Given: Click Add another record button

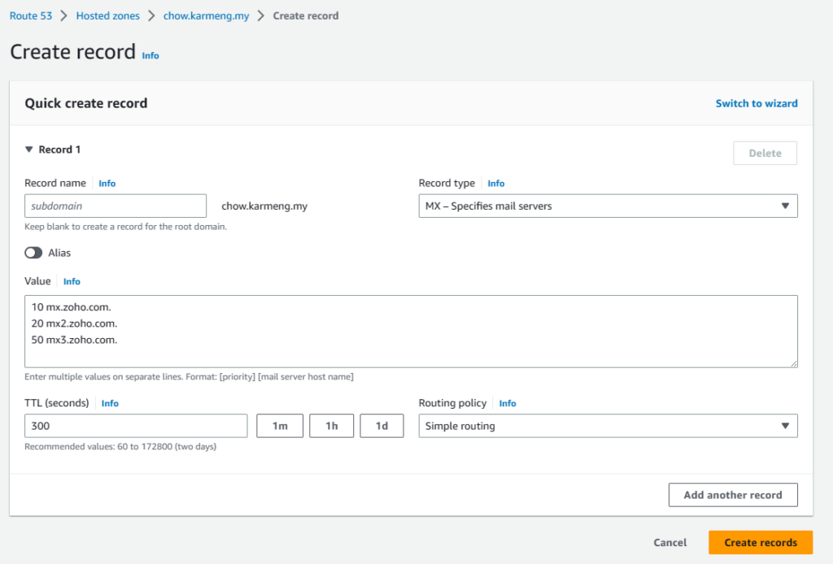Looking at the screenshot, I should click(x=733, y=494).
